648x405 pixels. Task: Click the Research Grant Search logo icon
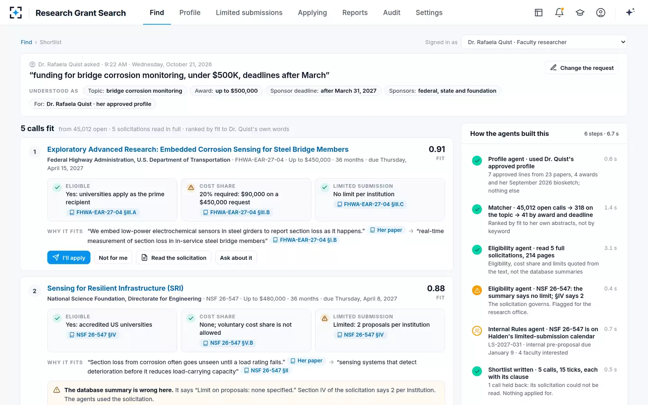pyautogui.click(x=16, y=13)
